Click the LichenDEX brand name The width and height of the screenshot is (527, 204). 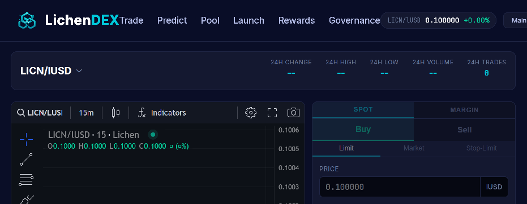tap(82, 20)
